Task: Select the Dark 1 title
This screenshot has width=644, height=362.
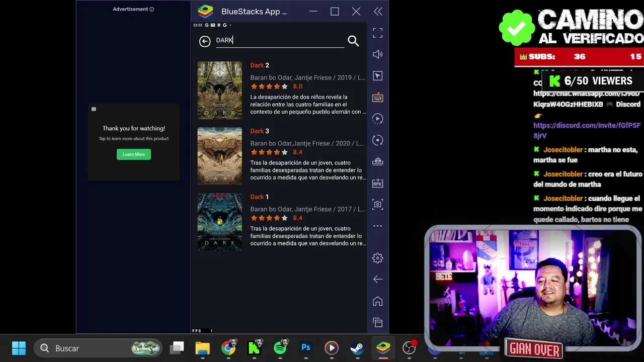Action: [x=260, y=197]
